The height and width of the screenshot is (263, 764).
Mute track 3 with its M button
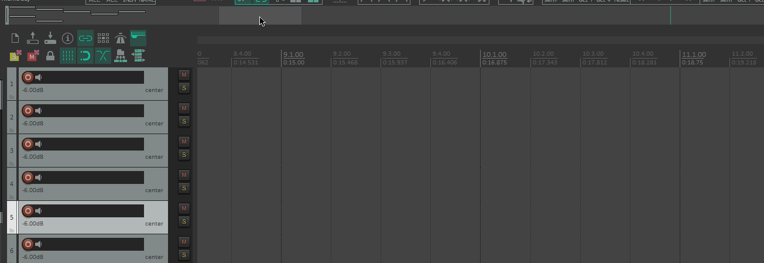pos(184,142)
